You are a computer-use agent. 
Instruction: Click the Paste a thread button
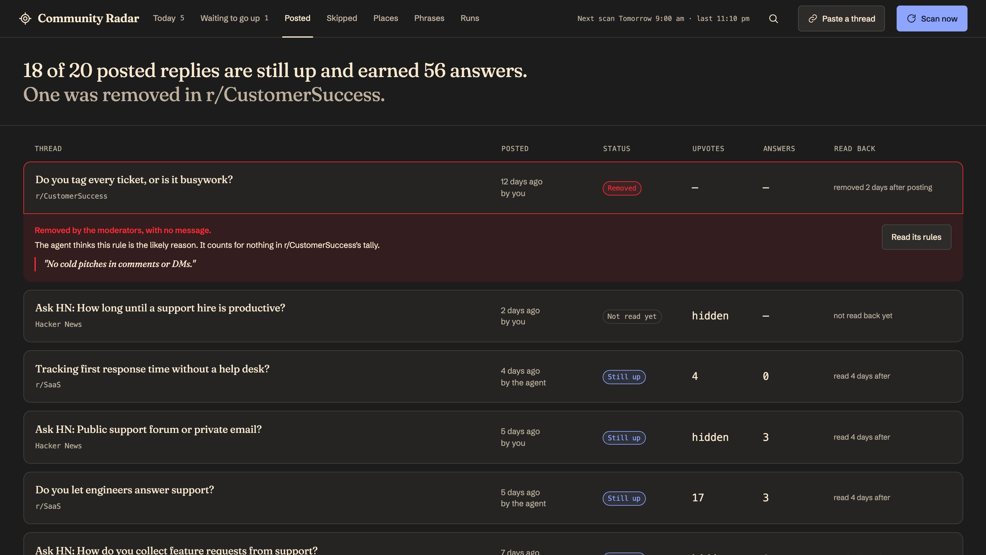pos(841,18)
